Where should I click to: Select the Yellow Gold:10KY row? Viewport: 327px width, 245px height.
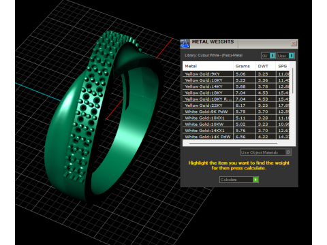coord(236,80)
